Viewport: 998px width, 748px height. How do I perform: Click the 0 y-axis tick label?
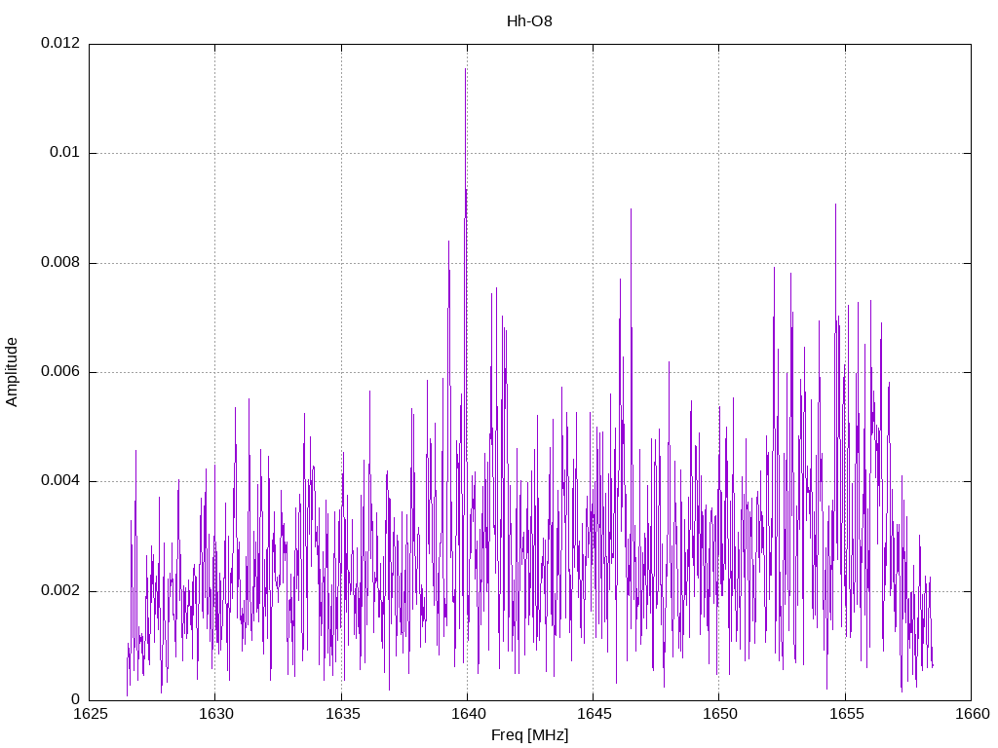pos(76,699)
